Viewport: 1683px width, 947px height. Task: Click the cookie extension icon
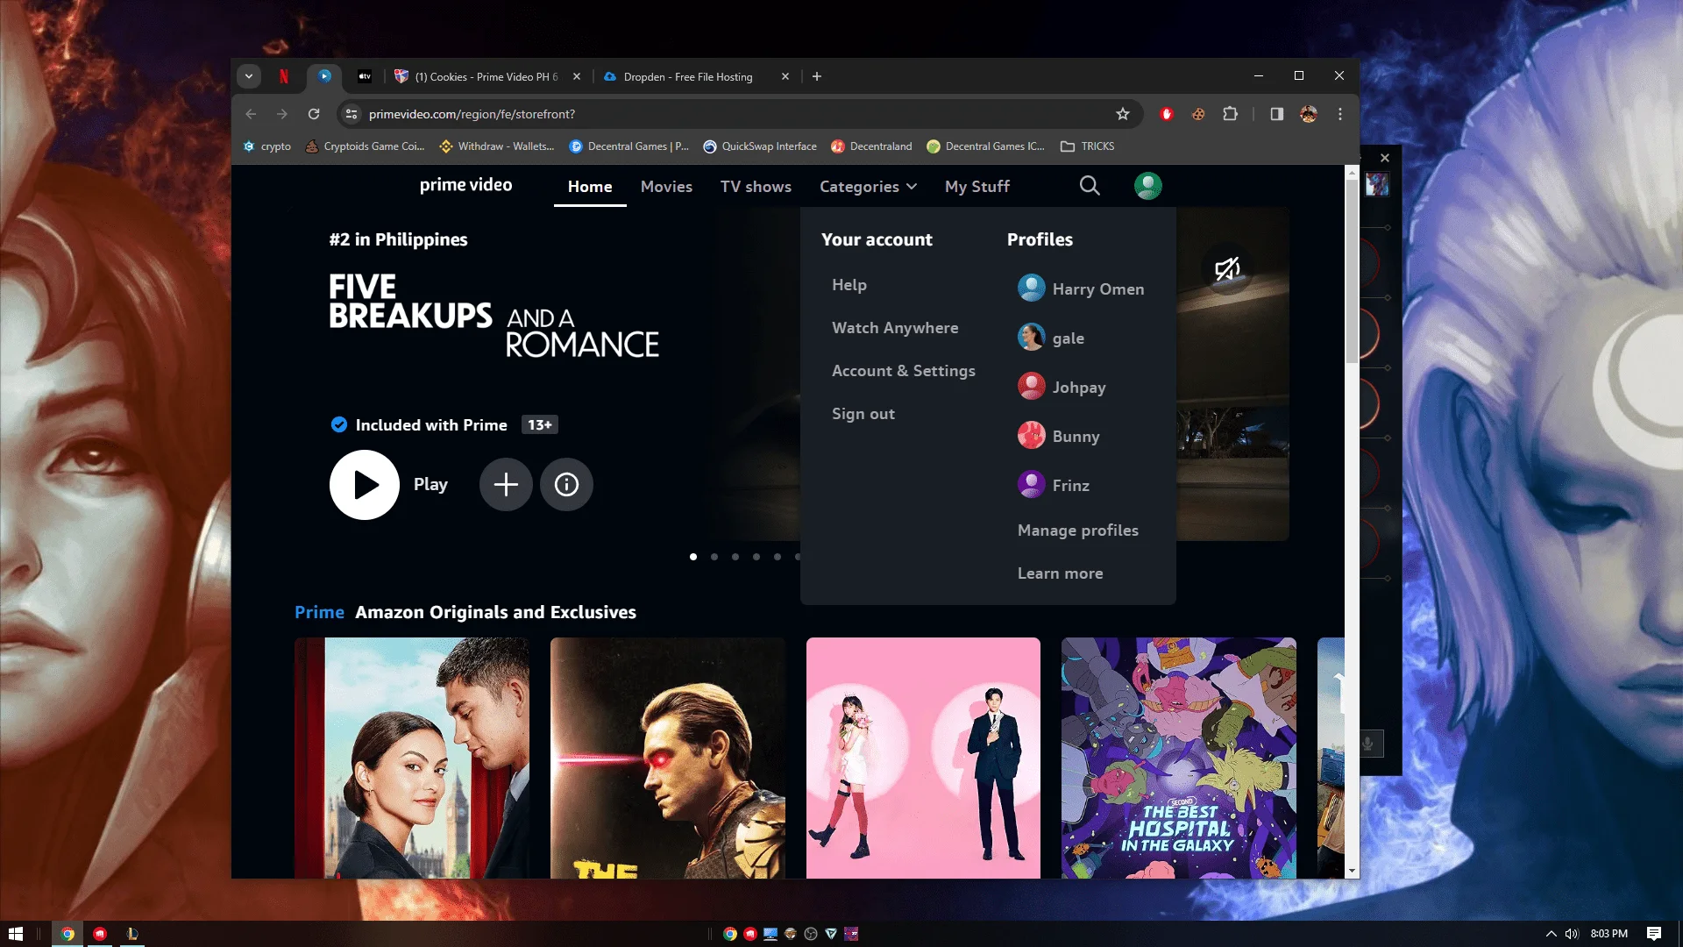[x=1198, y=114]
